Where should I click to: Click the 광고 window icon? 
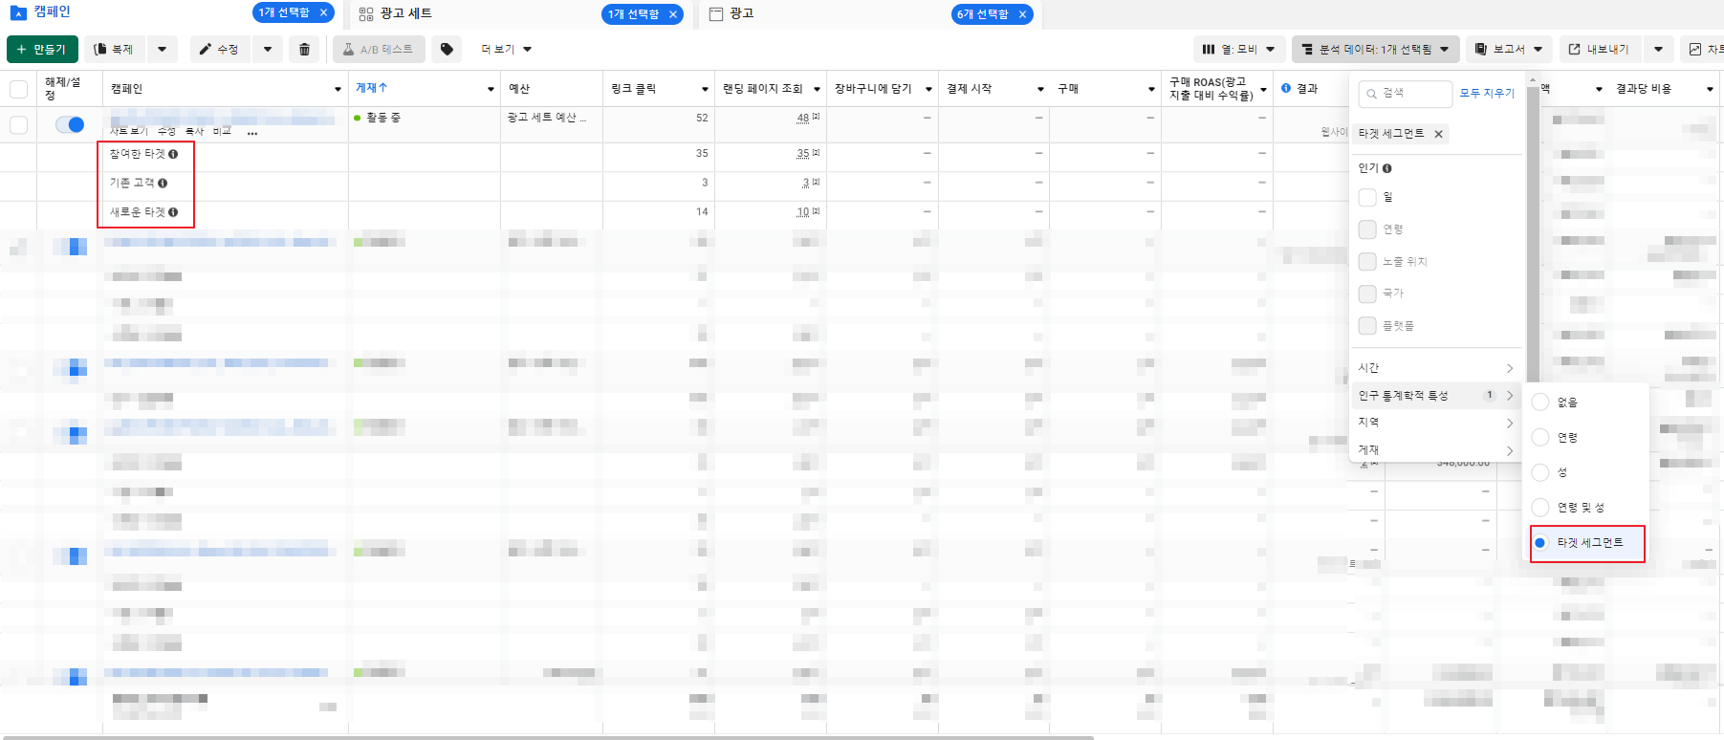point(715,14)
